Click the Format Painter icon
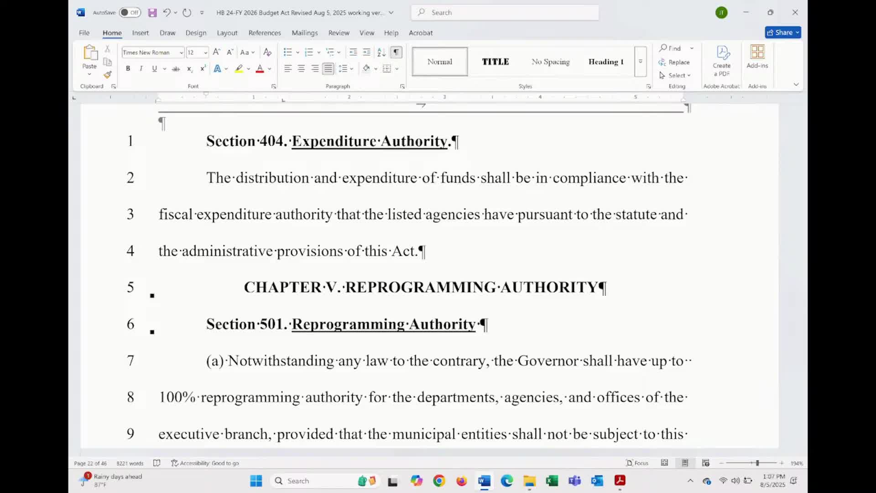 (108, 75)
